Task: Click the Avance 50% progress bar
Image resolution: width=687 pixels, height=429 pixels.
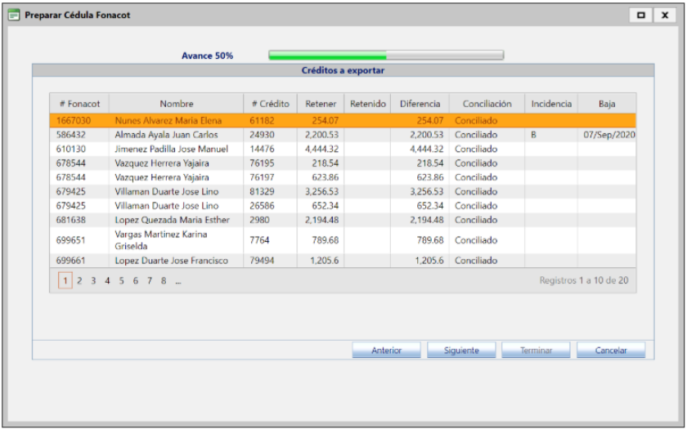Action: click(386, 56)
